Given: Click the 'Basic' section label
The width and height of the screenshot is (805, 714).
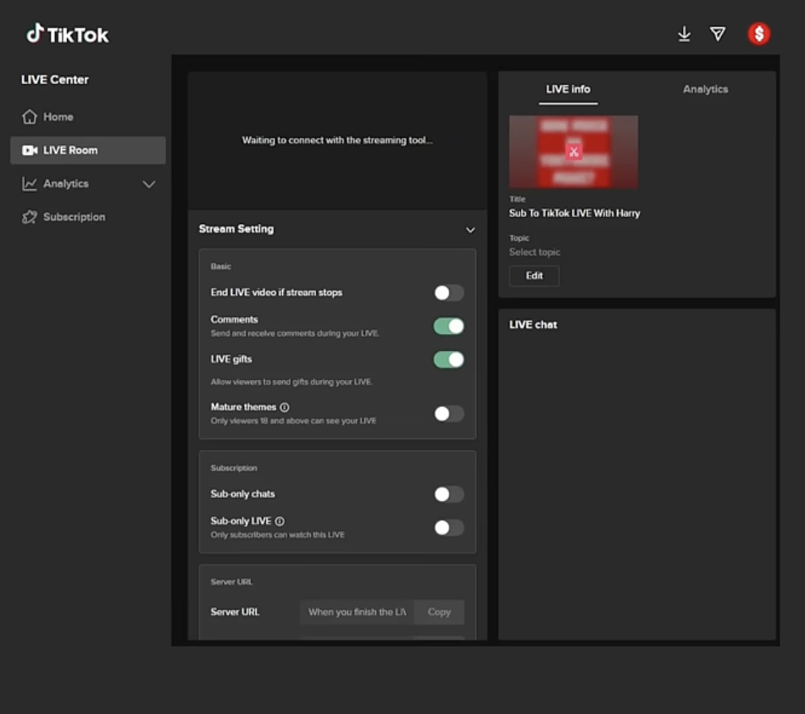Looking at the screenshot, I should tap(221, 266).
